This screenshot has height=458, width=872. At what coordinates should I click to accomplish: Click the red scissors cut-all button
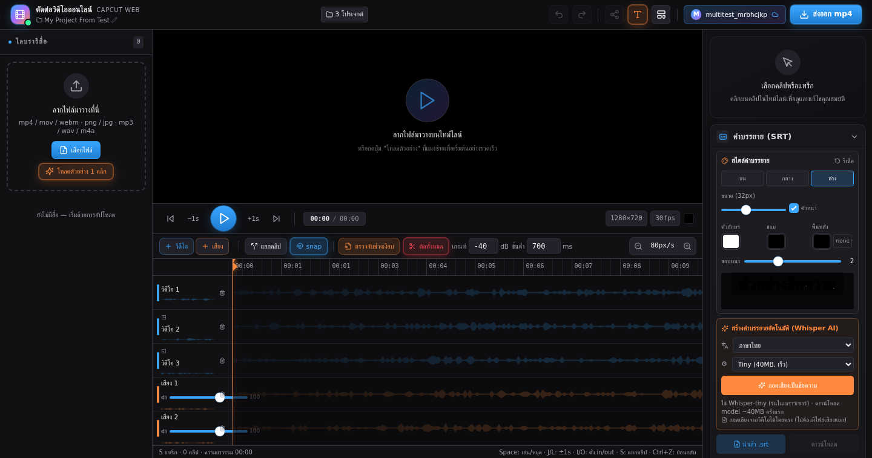click(426, 246)
